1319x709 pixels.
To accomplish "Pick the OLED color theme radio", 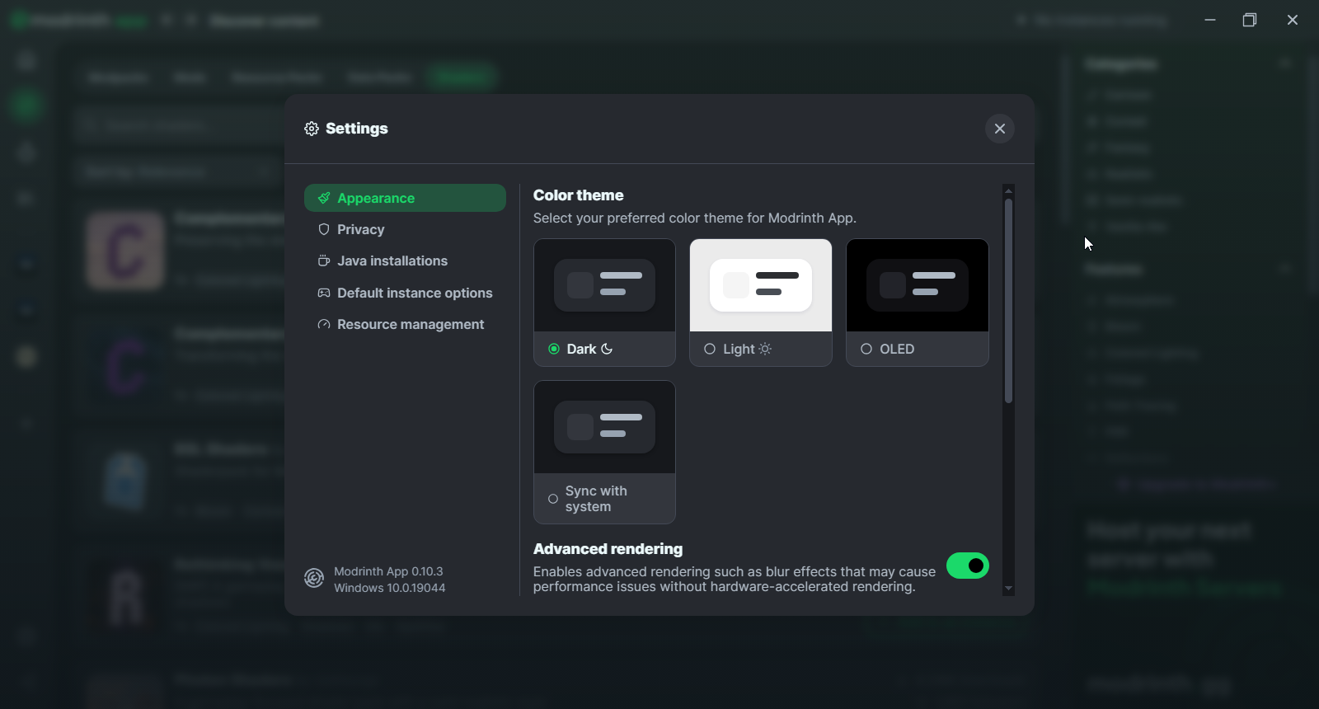I will pos(866,349).
